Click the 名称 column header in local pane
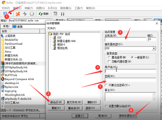The height and width of the screenshot is (120, 162). (20, 31)
